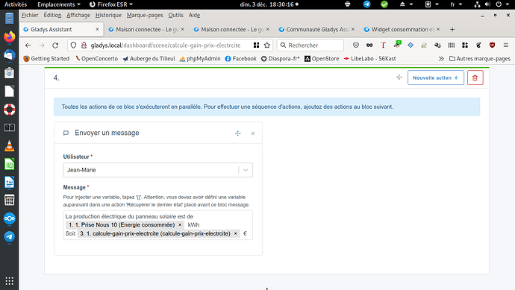Open the fr keyboard layout menu
The image size is (515, 290).
[456, 4]
